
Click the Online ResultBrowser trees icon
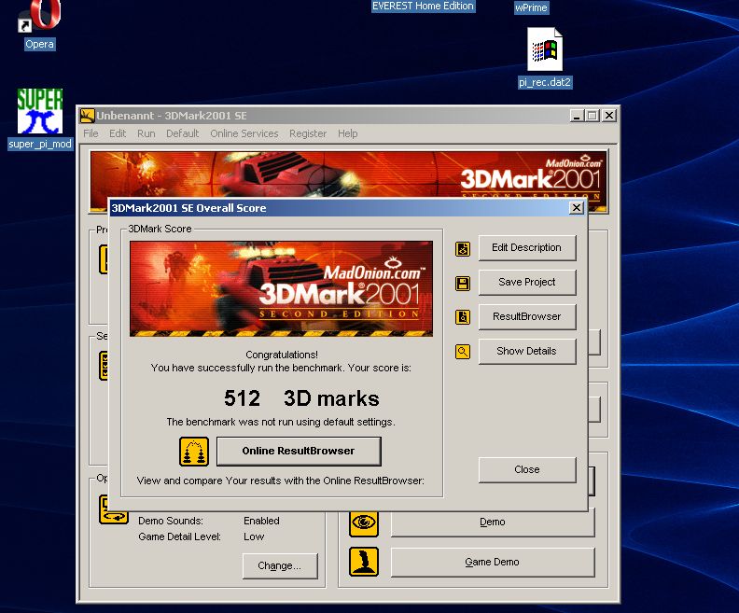(194, 452)
